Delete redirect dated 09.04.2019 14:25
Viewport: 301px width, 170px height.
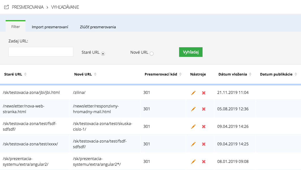click(204, 144)
